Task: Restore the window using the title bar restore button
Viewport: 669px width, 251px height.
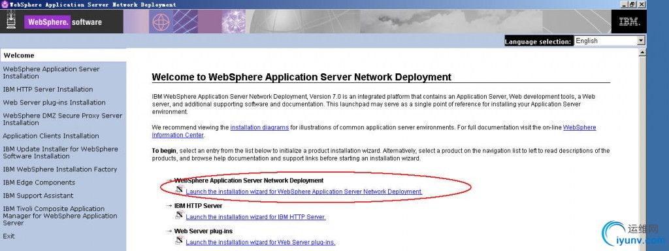Action: [632, 5]
